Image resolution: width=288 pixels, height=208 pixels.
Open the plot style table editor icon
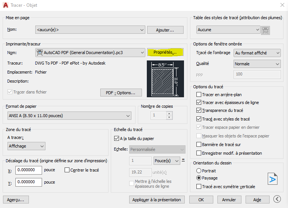[265, 30]
